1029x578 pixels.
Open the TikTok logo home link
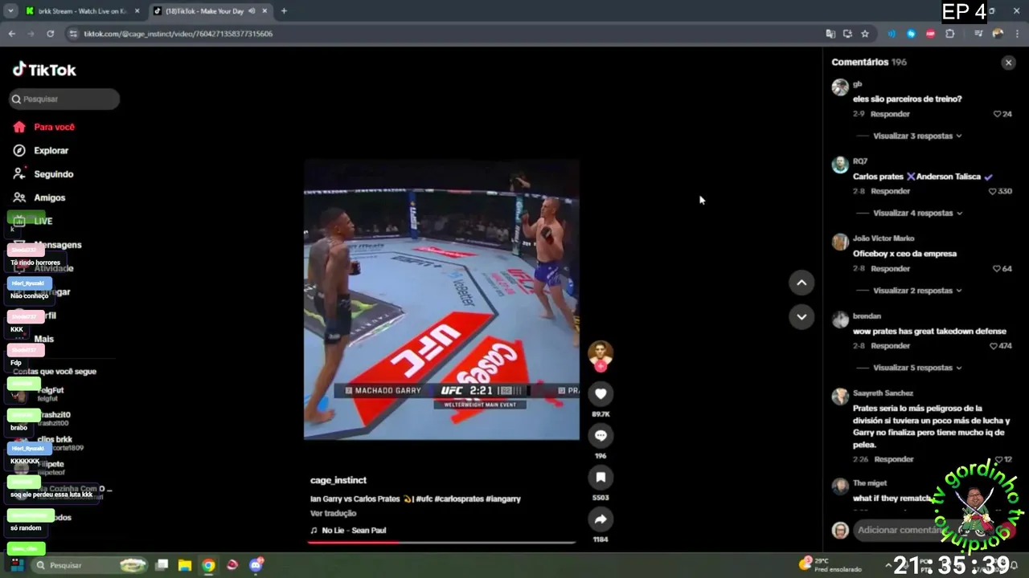pos(44,70)
